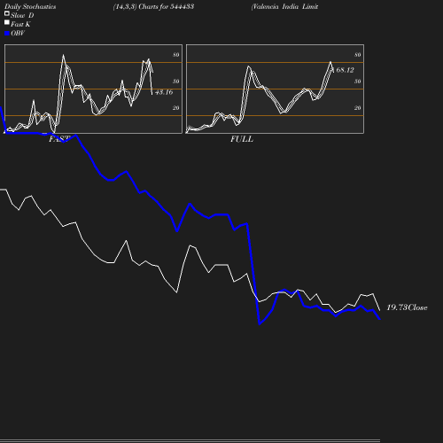Click the 20 axis label in FULL chart
This screenshot has height=443, width=443.
point(358,108)
